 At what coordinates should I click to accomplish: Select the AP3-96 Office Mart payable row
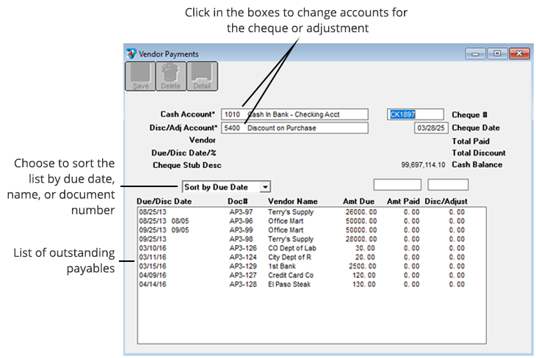point(301,221)
